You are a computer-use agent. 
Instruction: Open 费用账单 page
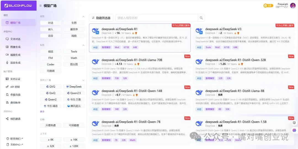tap(18, 103)
